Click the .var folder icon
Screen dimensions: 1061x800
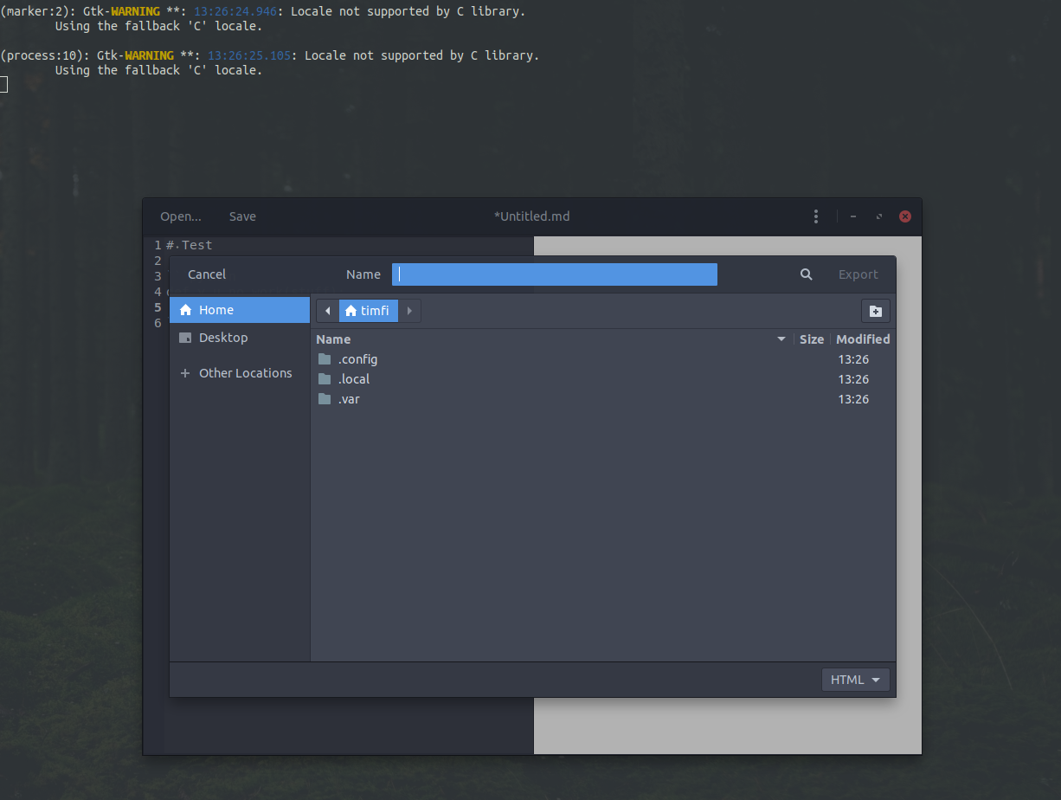325,399
